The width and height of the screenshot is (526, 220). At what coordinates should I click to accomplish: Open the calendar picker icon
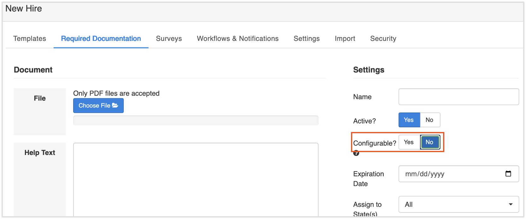click(508, 174)
